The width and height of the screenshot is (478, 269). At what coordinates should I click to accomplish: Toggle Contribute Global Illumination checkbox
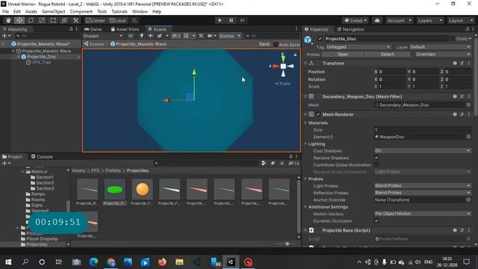click(376, 164)
